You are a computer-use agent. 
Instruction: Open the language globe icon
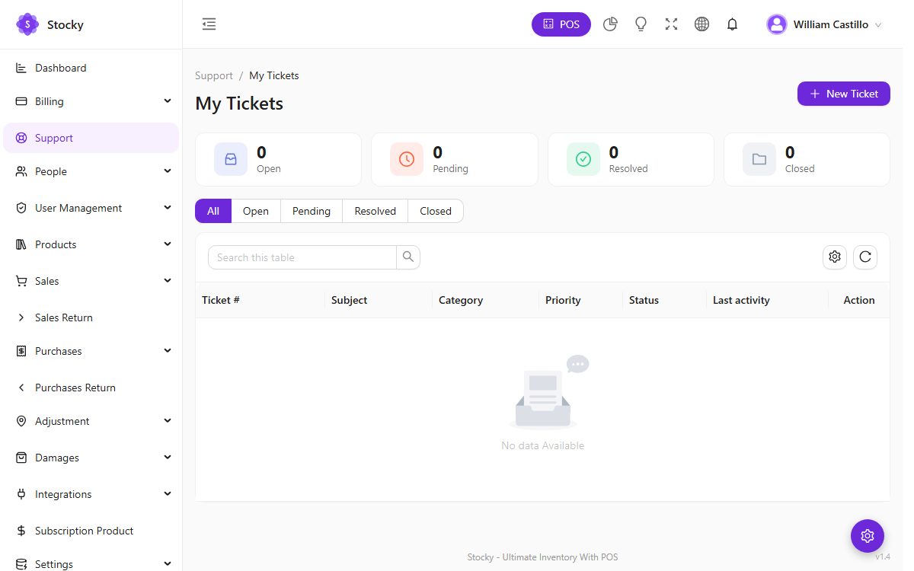pyautogui.click(x=701, y=24)
